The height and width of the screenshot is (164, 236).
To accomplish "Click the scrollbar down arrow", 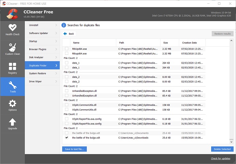I will pos(231,142).
